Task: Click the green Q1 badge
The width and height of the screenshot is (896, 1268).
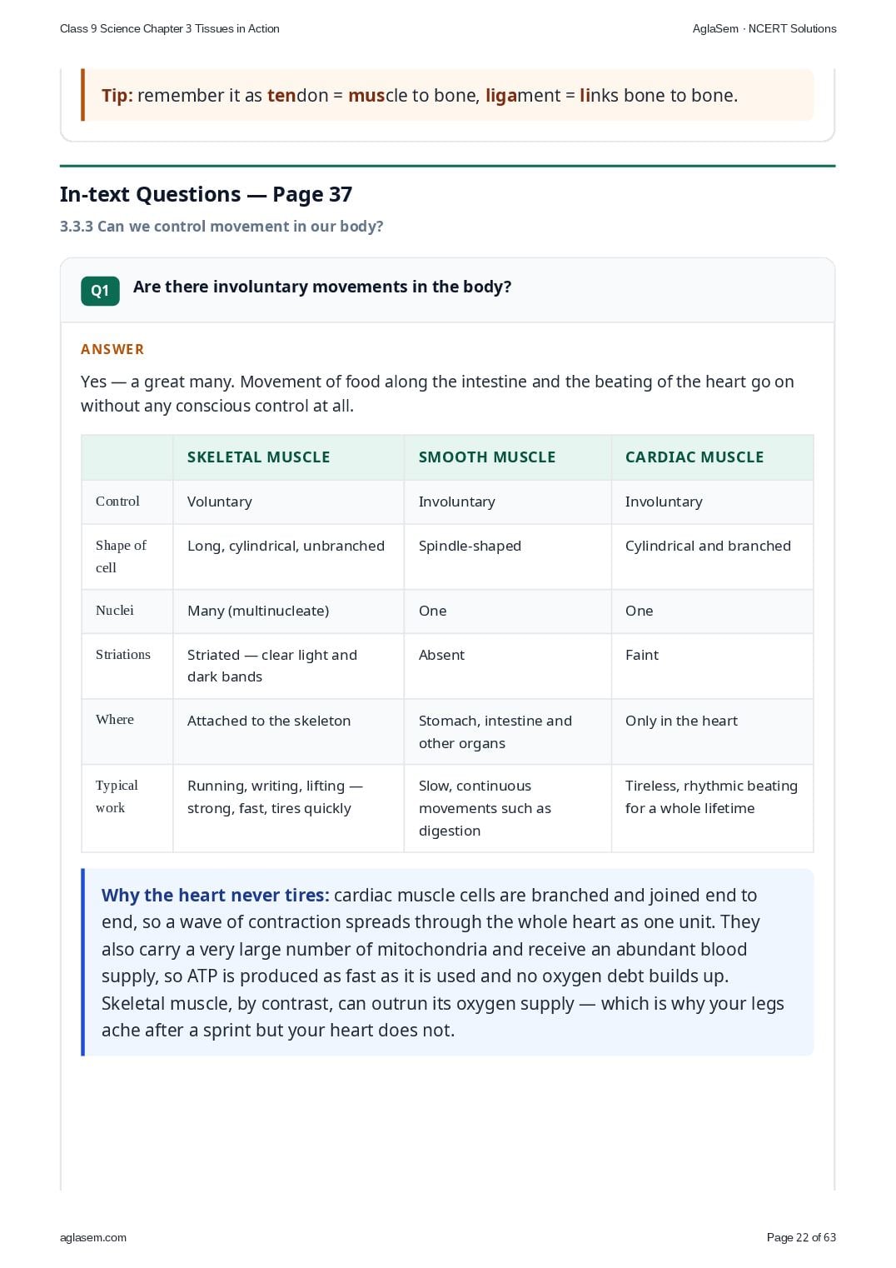Action: click(100, 291)
